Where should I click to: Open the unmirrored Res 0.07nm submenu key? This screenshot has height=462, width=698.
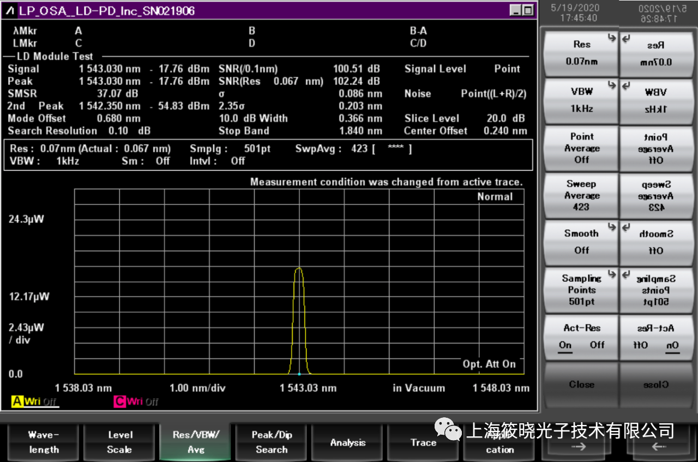(581, 53)
